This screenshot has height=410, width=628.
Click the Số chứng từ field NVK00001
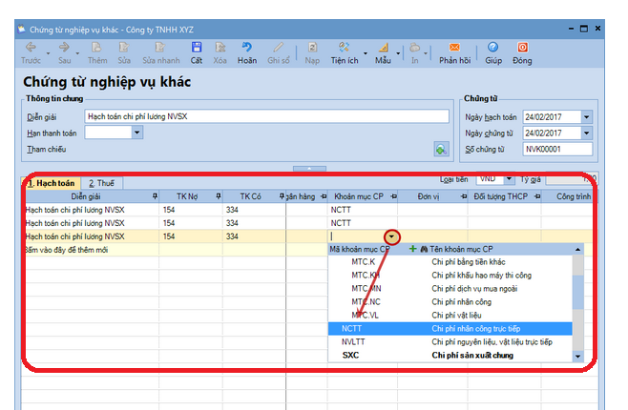(x=557, y=149)
